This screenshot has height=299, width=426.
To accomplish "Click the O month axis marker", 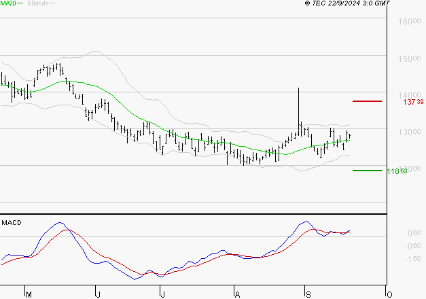I will [x=389, y=295].
